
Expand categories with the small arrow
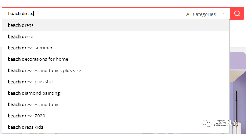pos(223,14)
